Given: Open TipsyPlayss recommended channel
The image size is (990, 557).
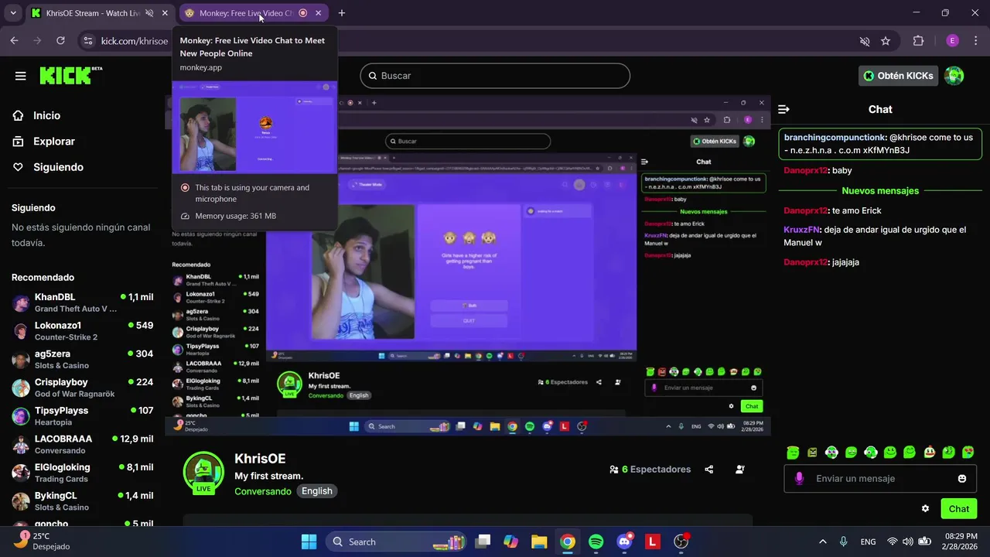Looking at the screenshot, I should coord(82,416).
